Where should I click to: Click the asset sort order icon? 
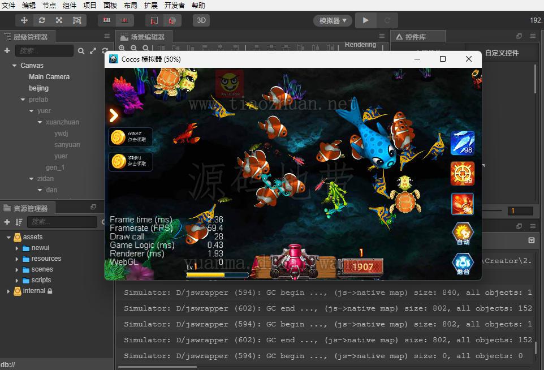pos(19,222)
